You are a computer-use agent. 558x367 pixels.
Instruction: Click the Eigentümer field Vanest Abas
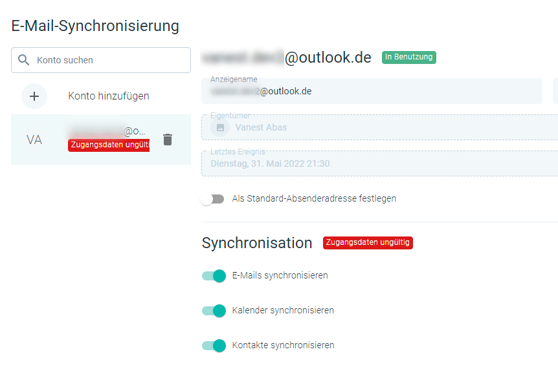(380, 127)
